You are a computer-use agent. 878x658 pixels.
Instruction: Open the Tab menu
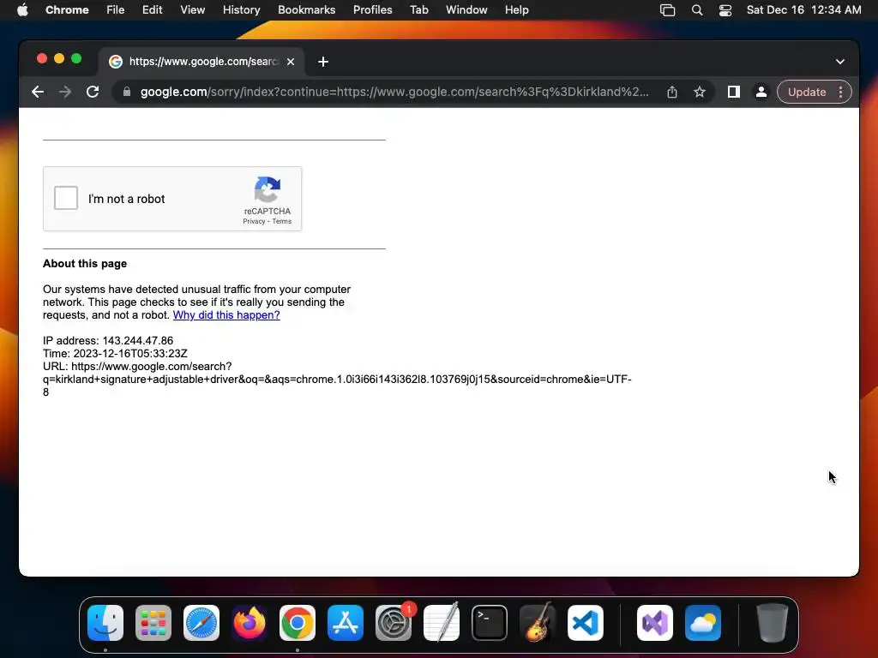418,10
